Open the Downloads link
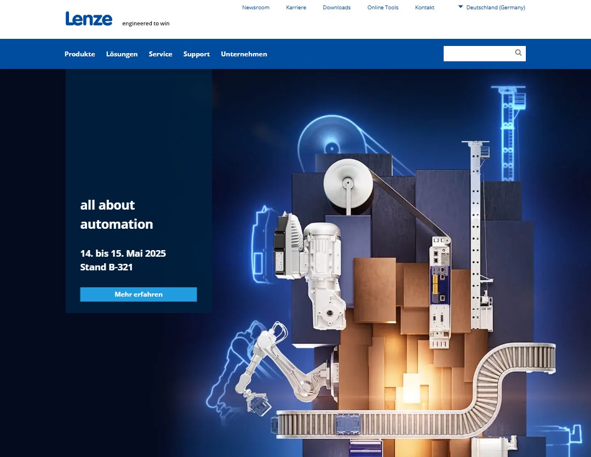The image size is (591, 457). click(336, 8)
